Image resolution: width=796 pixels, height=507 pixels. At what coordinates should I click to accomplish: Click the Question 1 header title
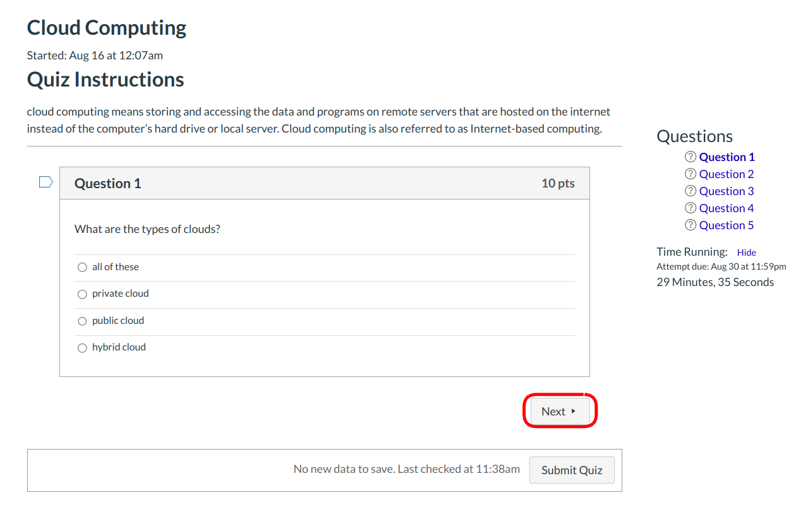pos(108,184)
